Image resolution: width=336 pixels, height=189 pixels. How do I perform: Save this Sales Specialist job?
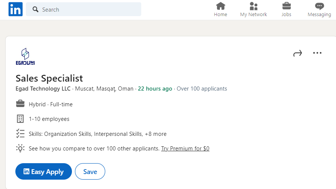click(x=90, y=171)
